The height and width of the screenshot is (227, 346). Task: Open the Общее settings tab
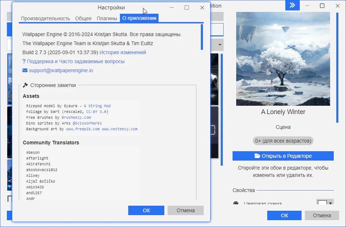[83, 18]
